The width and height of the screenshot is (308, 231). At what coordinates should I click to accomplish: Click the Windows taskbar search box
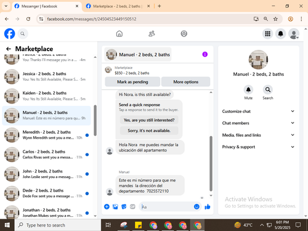pyautogui.click(x=57, y=225)
